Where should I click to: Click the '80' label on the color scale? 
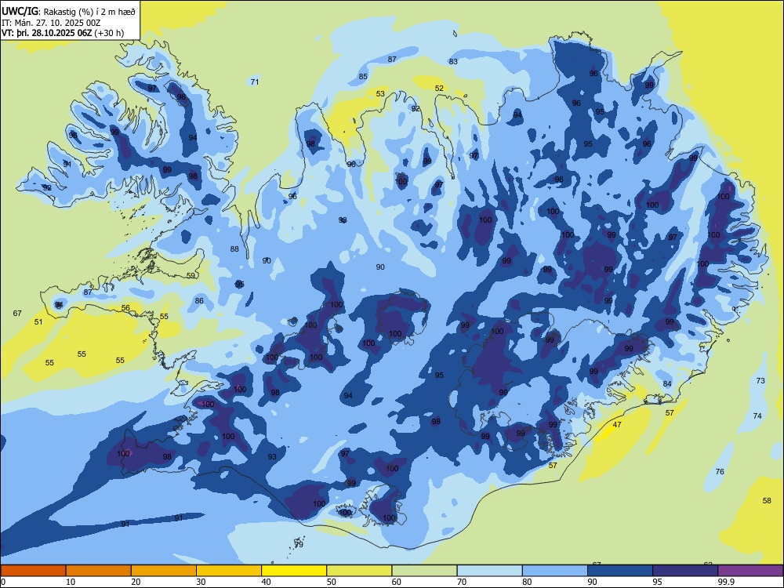click(x=527, y=582)
